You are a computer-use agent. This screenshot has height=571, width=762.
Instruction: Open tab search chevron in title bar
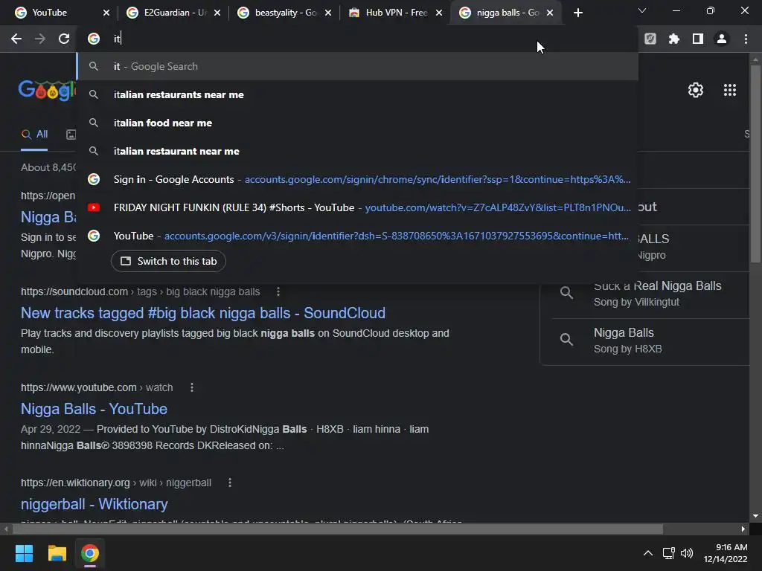coord(642,10)
